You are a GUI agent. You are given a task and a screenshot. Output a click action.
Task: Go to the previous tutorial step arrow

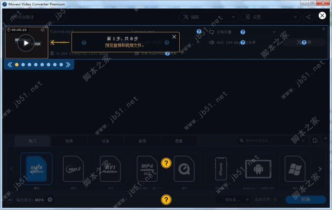10,65
